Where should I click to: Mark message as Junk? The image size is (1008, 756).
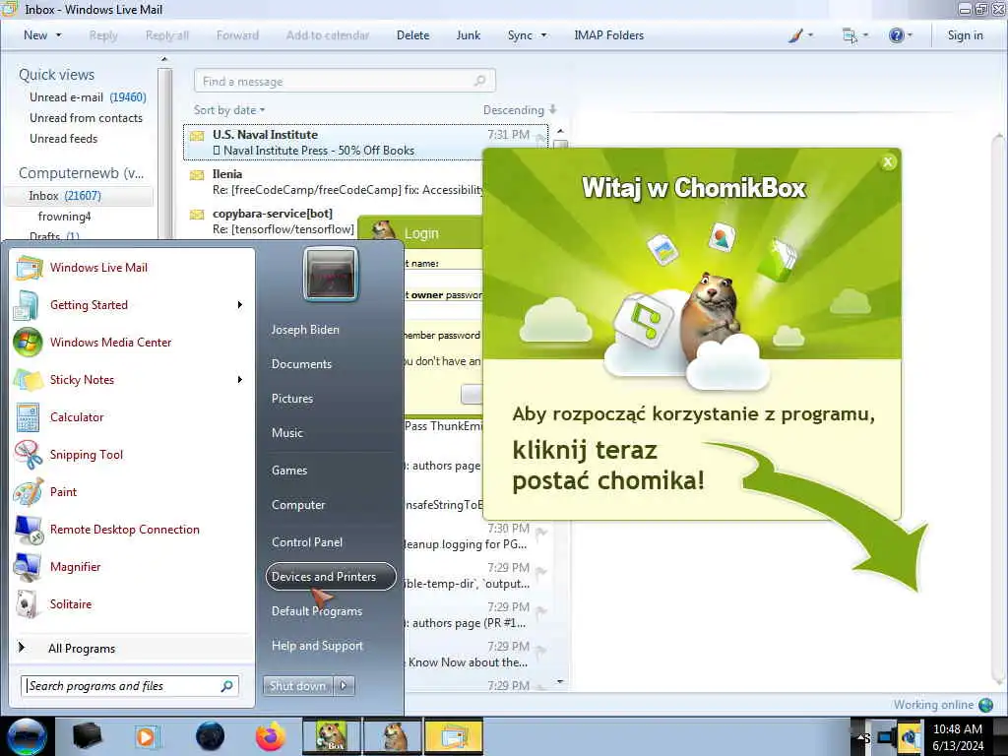pyautogui.click(x=468, y=35)
